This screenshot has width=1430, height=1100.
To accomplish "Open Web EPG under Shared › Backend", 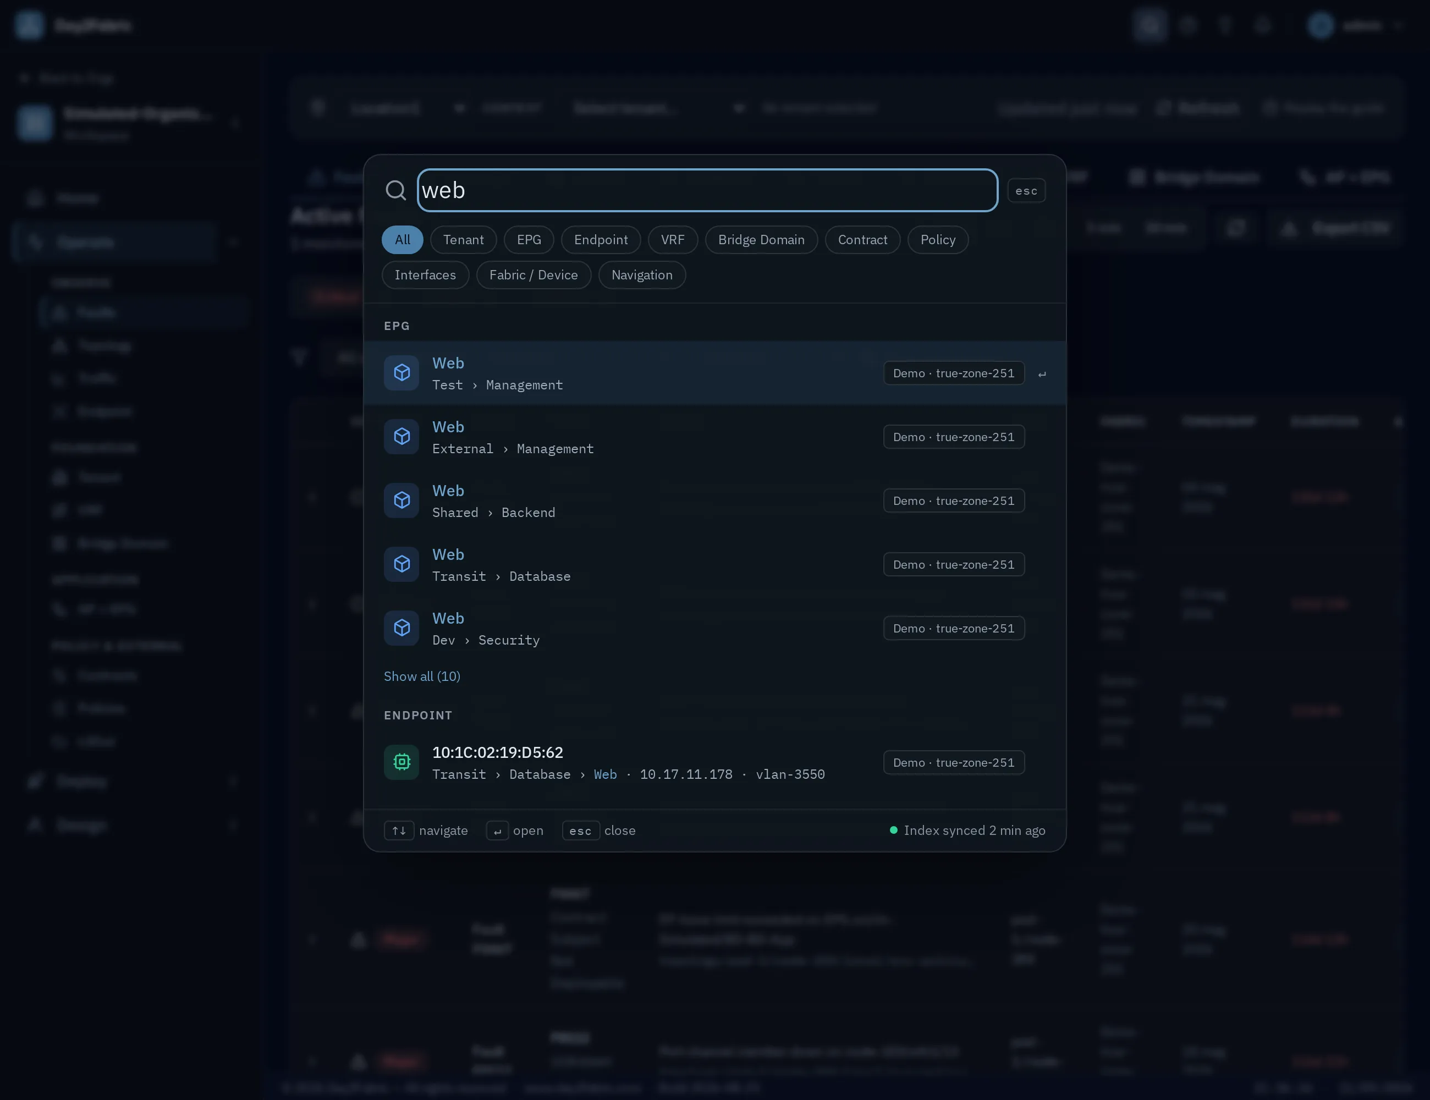I will coord(714,501).
